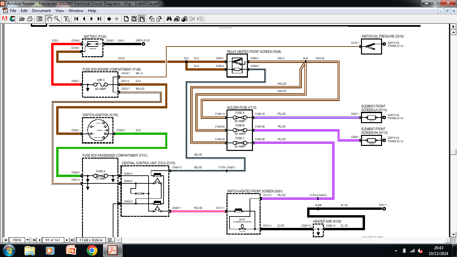
Task: Click Search Results toolbar icon
Action: [x=185, y=19]
